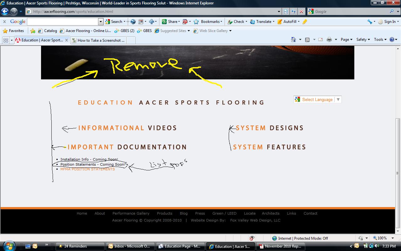The width and height of the screenshot is (401, 251).
Task: Click Sign In on Google Toolbar
Action: tap(388, 22)
